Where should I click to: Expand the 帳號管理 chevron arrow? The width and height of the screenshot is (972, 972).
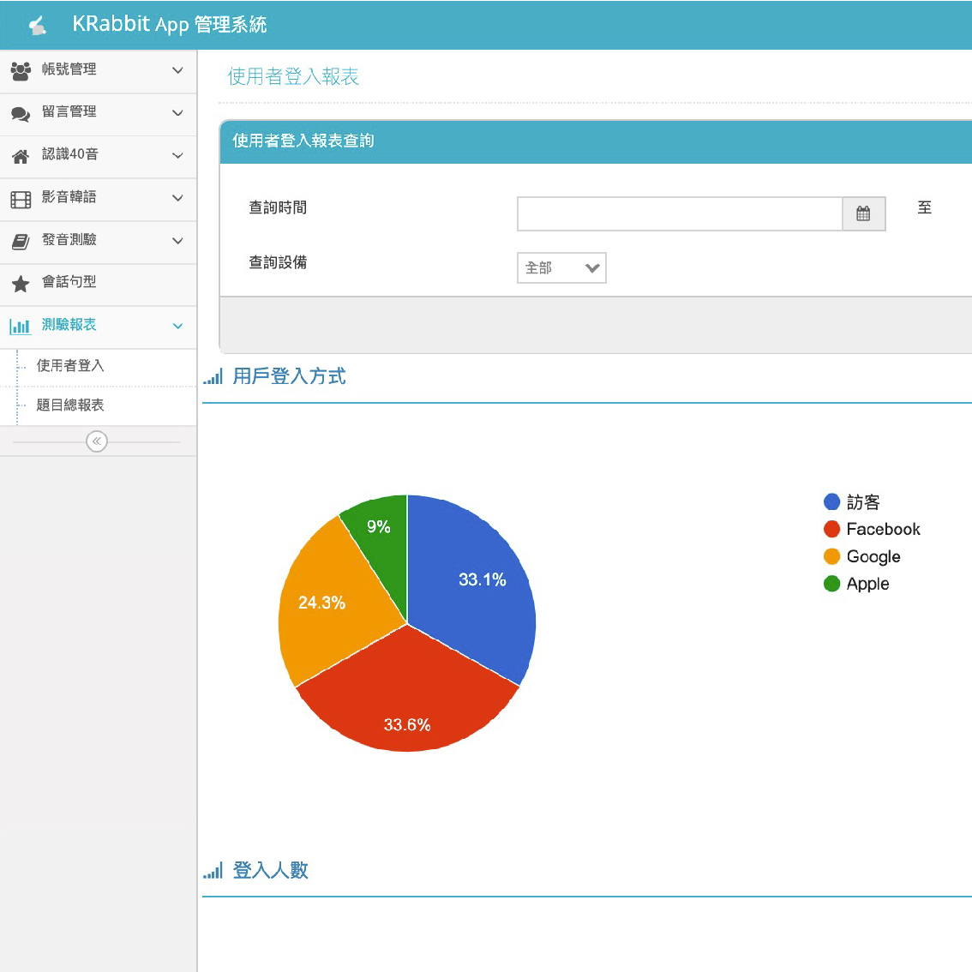coord(177,70)
